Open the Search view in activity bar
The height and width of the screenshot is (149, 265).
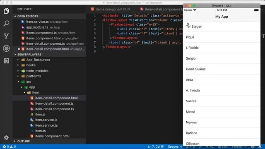click(6, 23)
